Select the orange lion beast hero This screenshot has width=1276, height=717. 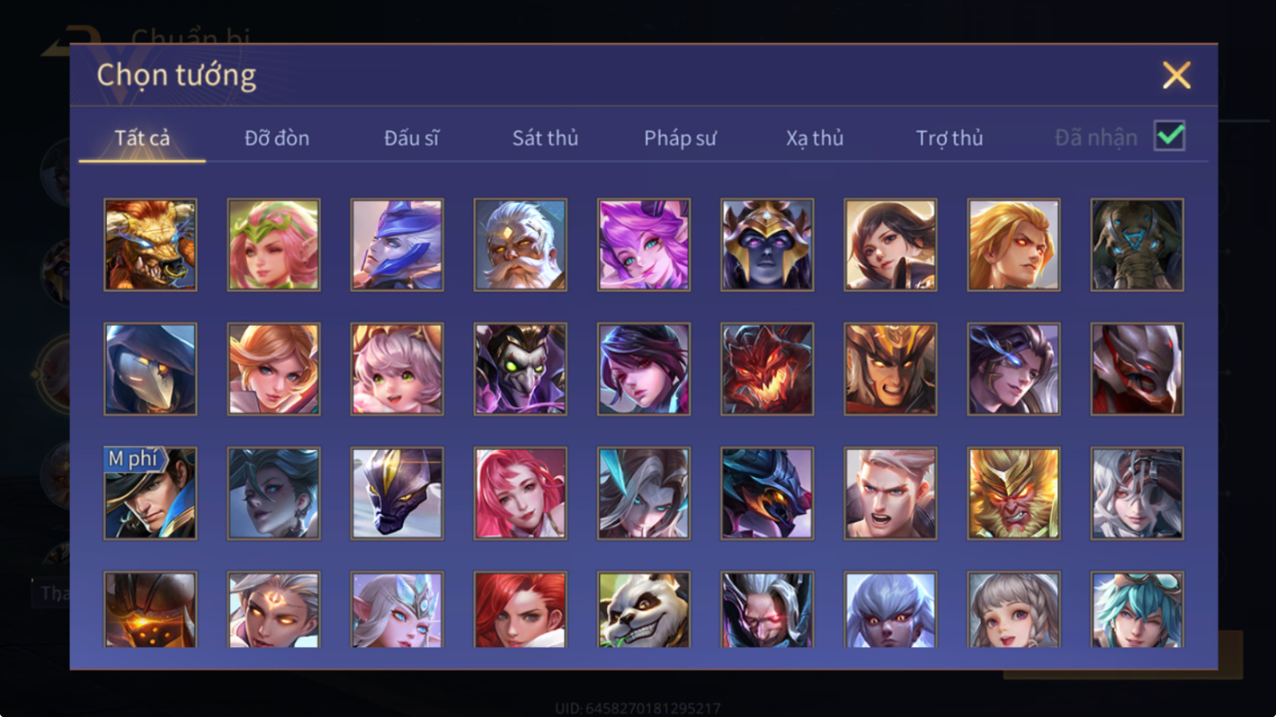[151, 244]
